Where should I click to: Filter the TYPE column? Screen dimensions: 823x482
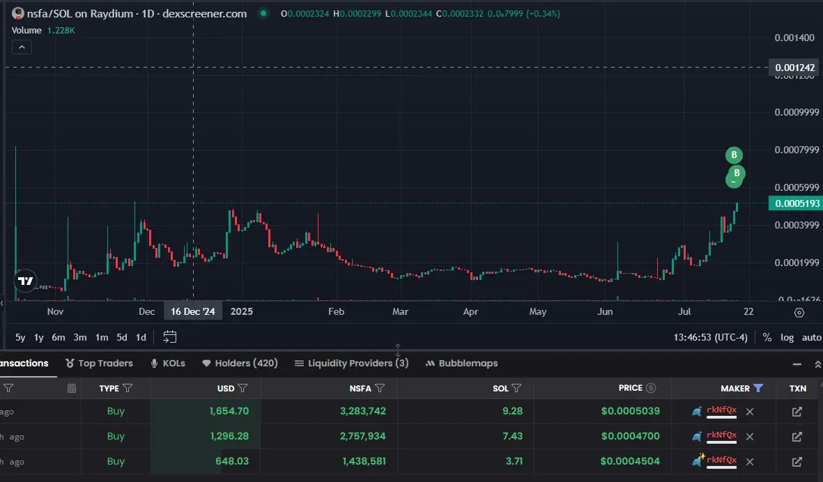tap(128, 388)
